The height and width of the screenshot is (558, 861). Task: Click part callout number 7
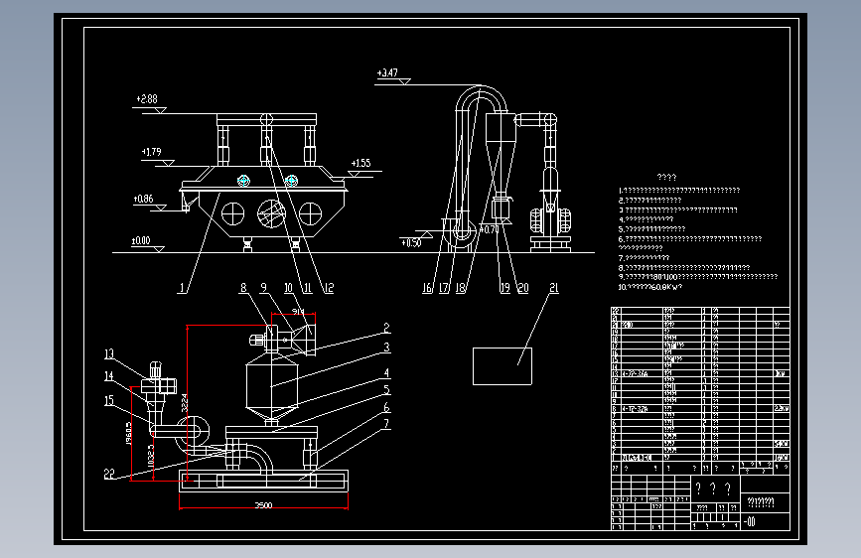(386, 423)
